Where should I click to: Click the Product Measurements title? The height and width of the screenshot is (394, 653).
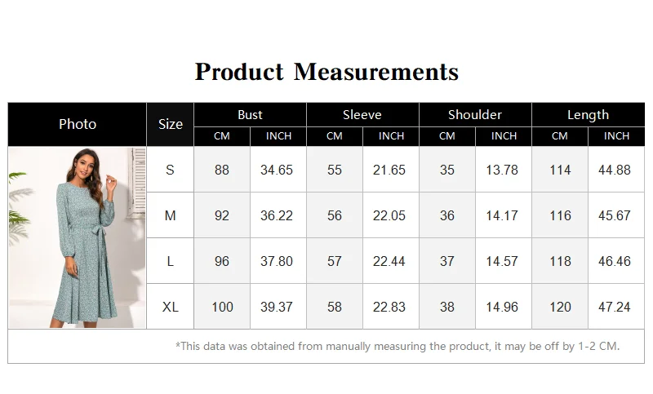tap(327, 72)
